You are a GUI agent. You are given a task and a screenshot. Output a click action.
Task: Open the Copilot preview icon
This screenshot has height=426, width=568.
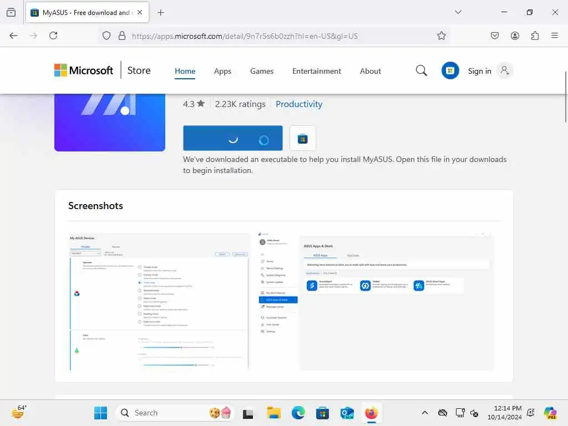(550, 413)
